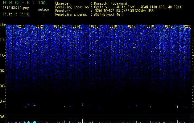Click the kHz axis unit label
The image size is (194, 123).
[x=3, y=25]
